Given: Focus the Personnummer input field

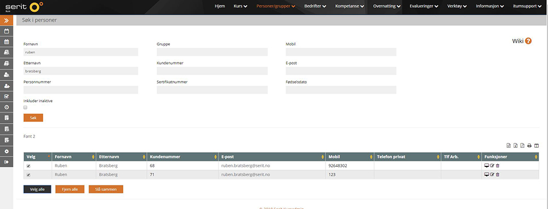Looking at the screenshot, I should pyautogui.click(x=81, y=90).
